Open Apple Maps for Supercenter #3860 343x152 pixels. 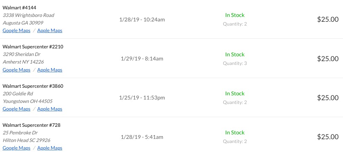[50, 109]
